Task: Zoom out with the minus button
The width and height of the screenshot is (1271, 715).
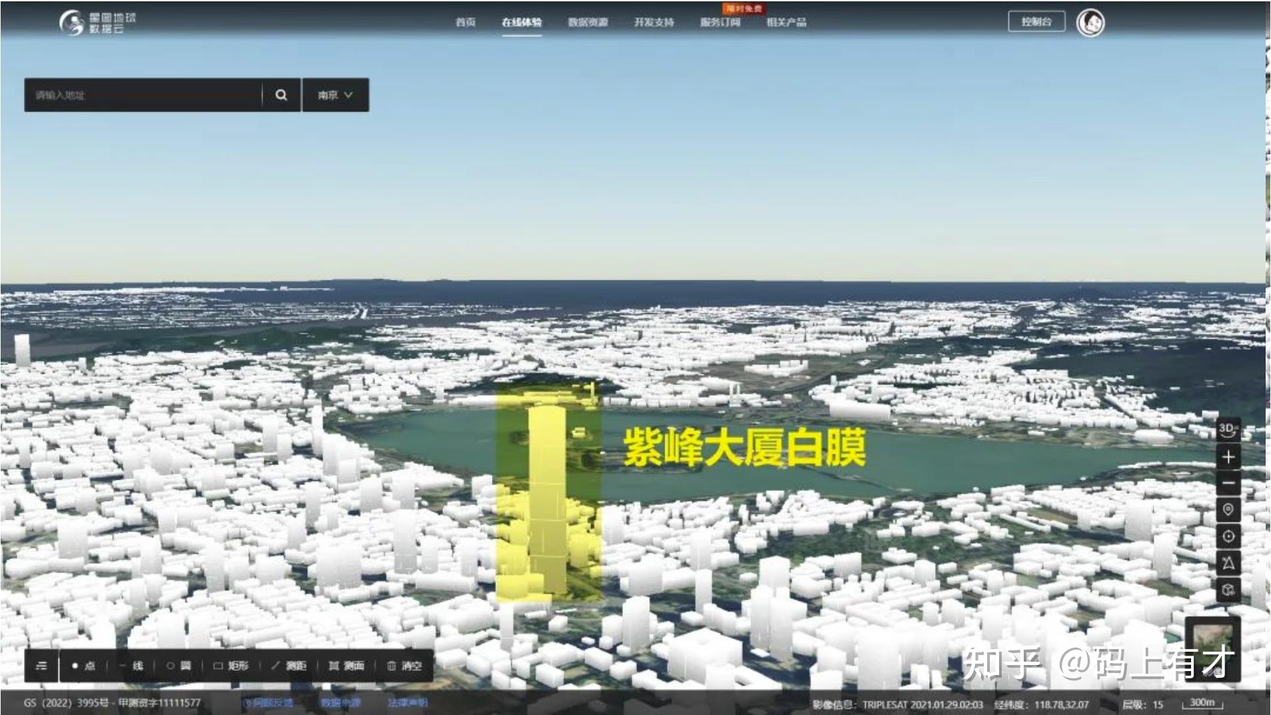Action: 1228,483
